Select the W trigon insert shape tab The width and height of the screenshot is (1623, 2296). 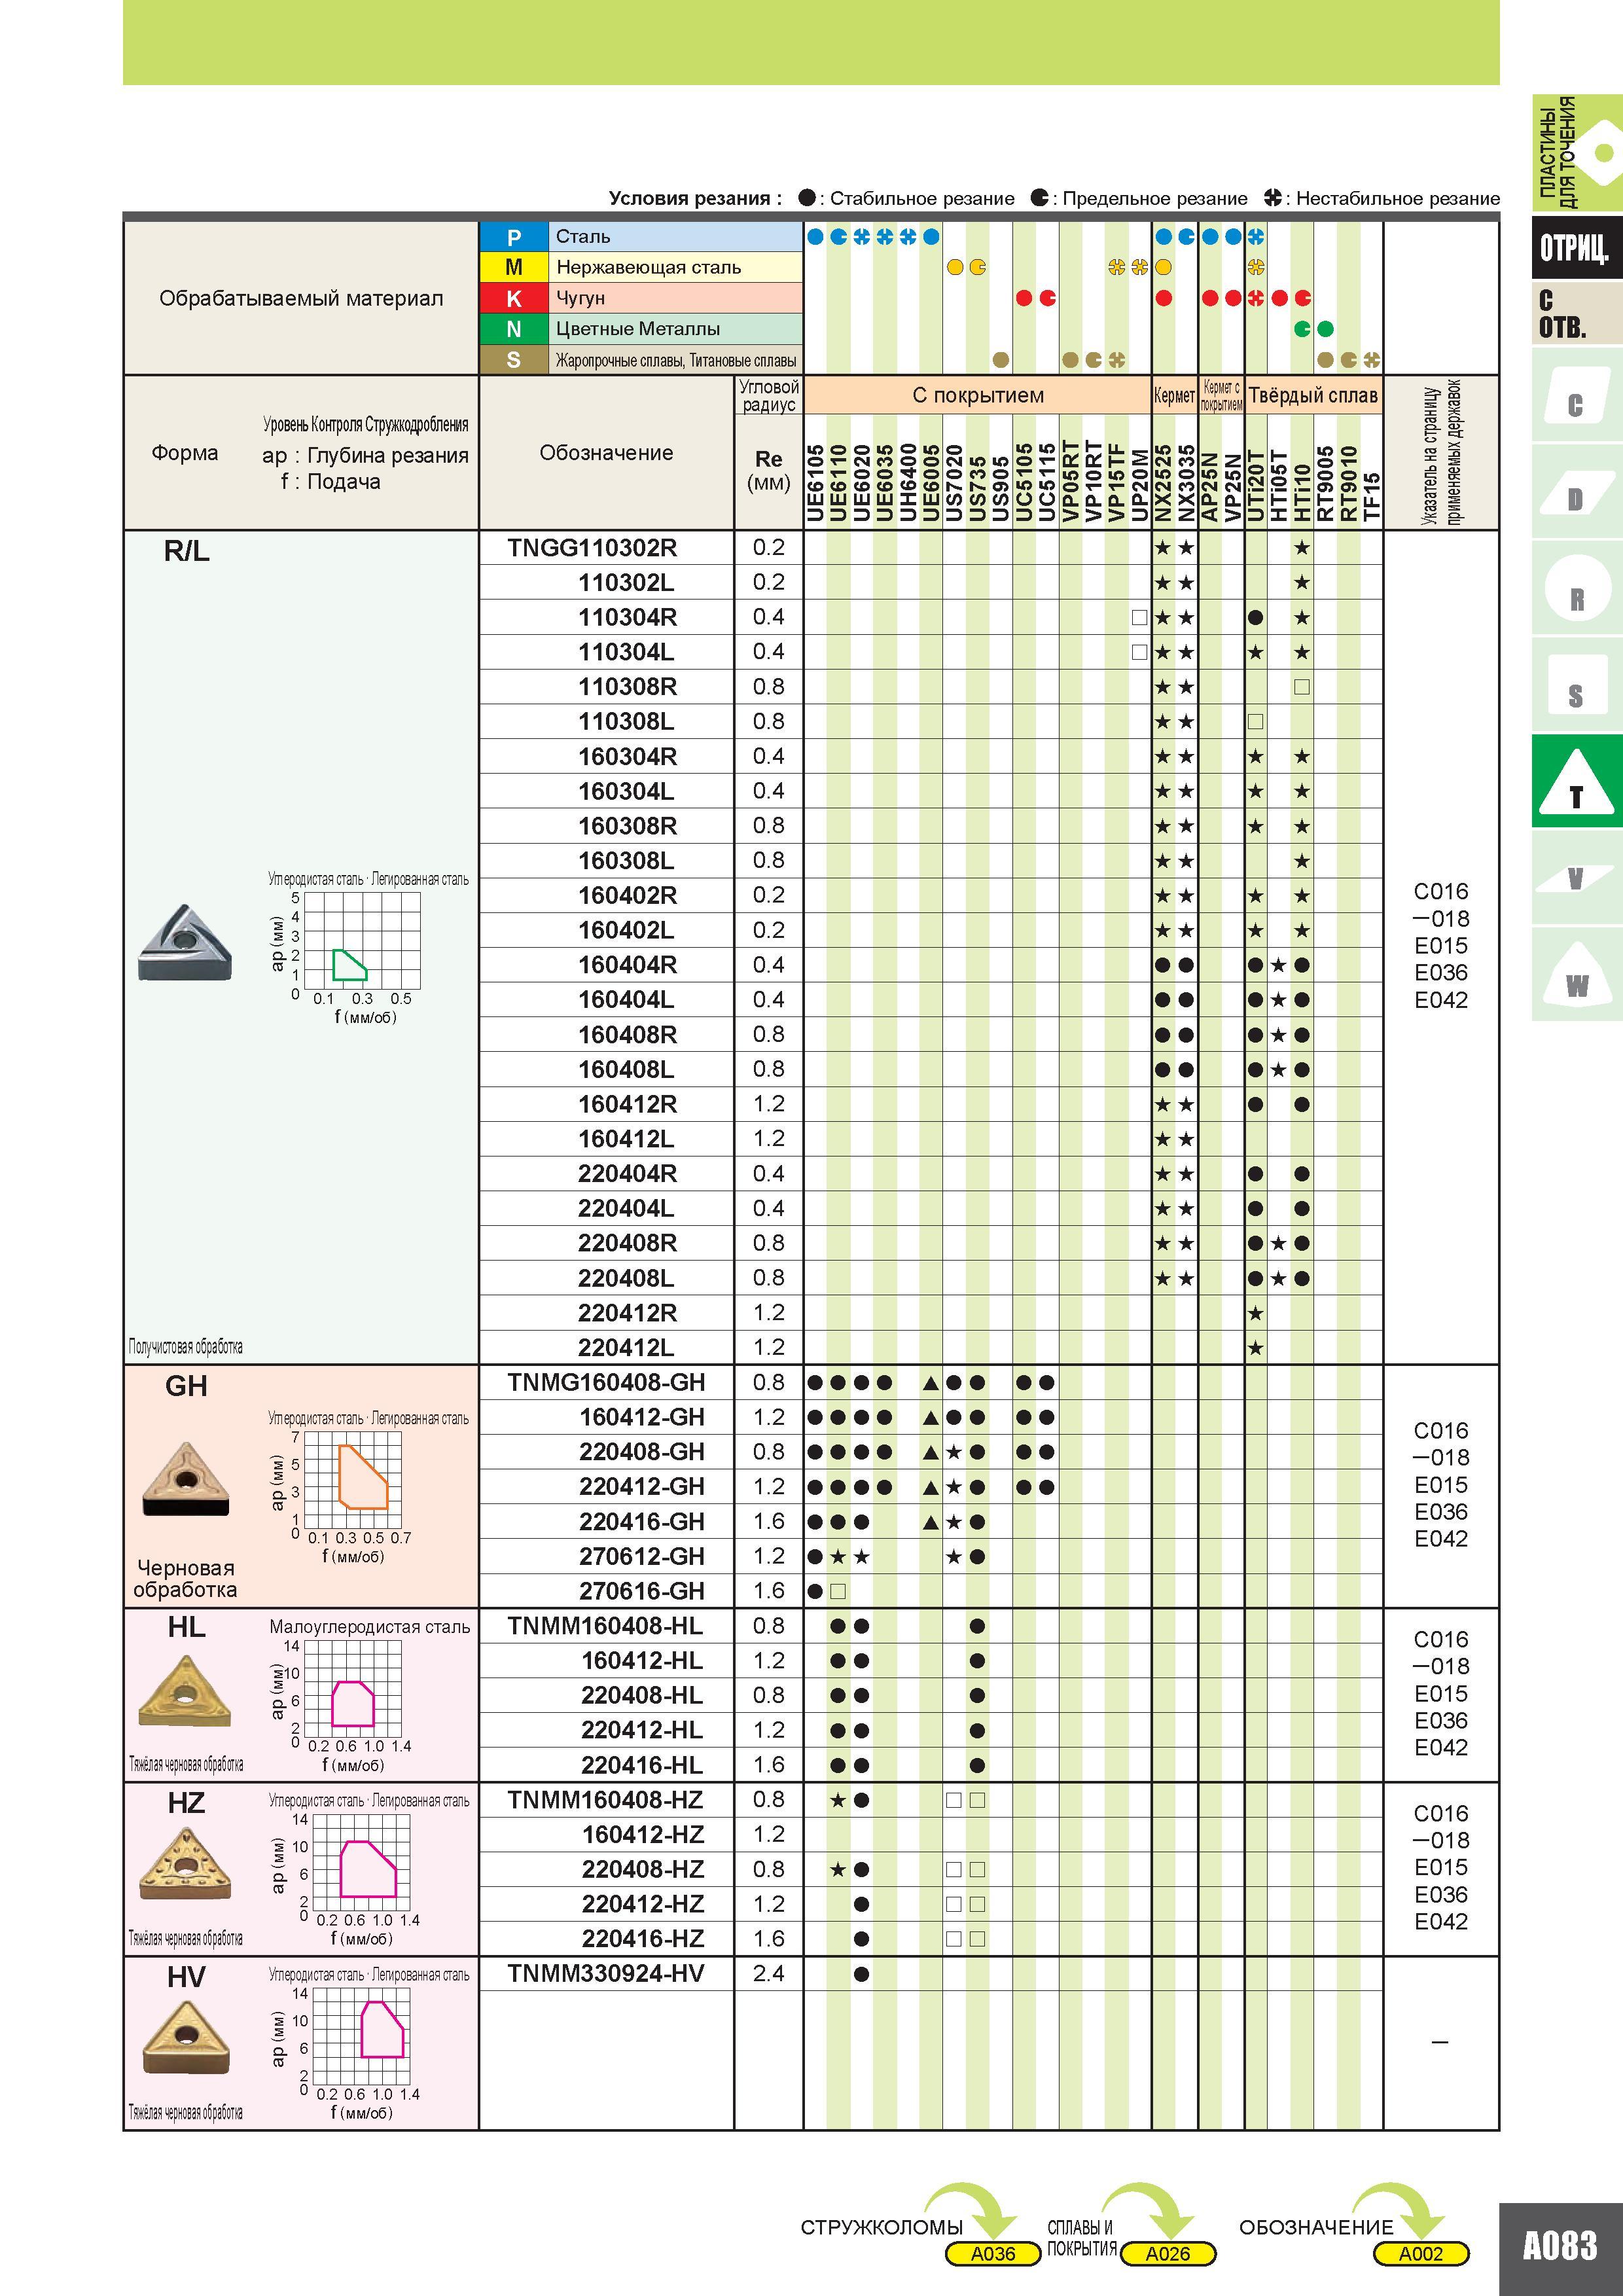[x=1576, y=975]
